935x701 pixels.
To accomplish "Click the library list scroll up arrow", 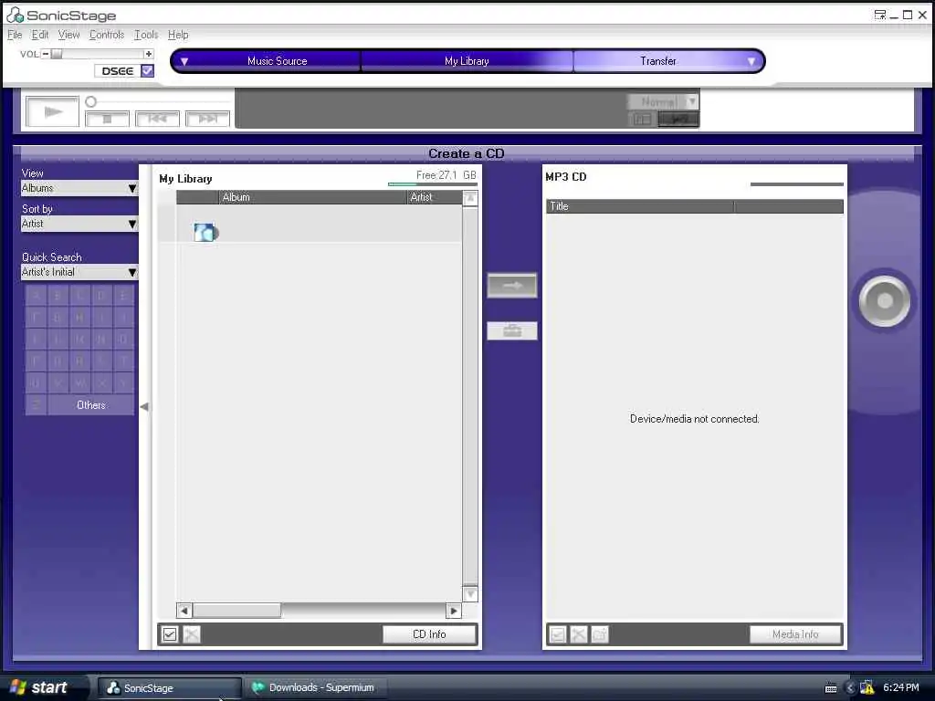I will 470,198.
